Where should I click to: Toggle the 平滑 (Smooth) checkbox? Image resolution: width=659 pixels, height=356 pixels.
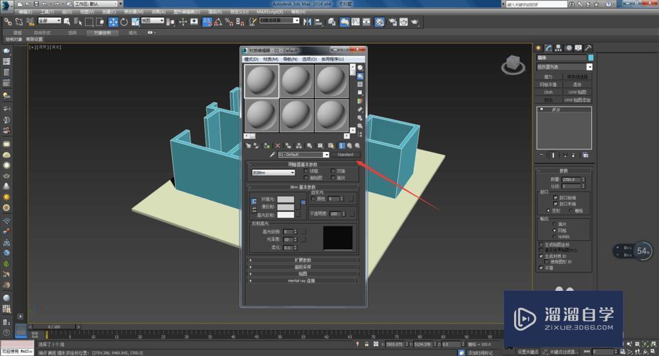(541, 268)
